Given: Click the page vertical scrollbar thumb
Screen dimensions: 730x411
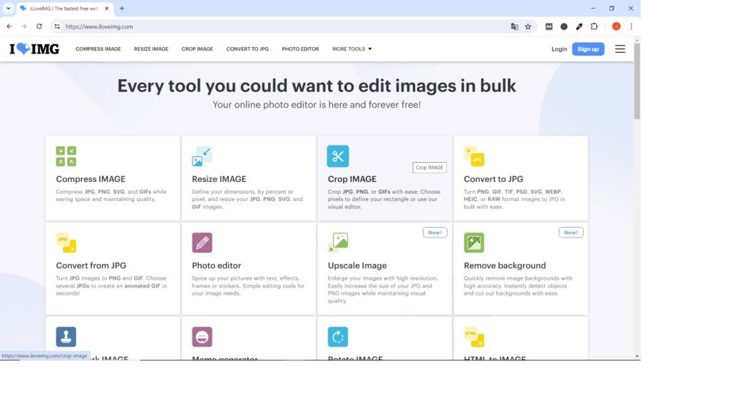Looking at the screenshot, I should 637,82.
